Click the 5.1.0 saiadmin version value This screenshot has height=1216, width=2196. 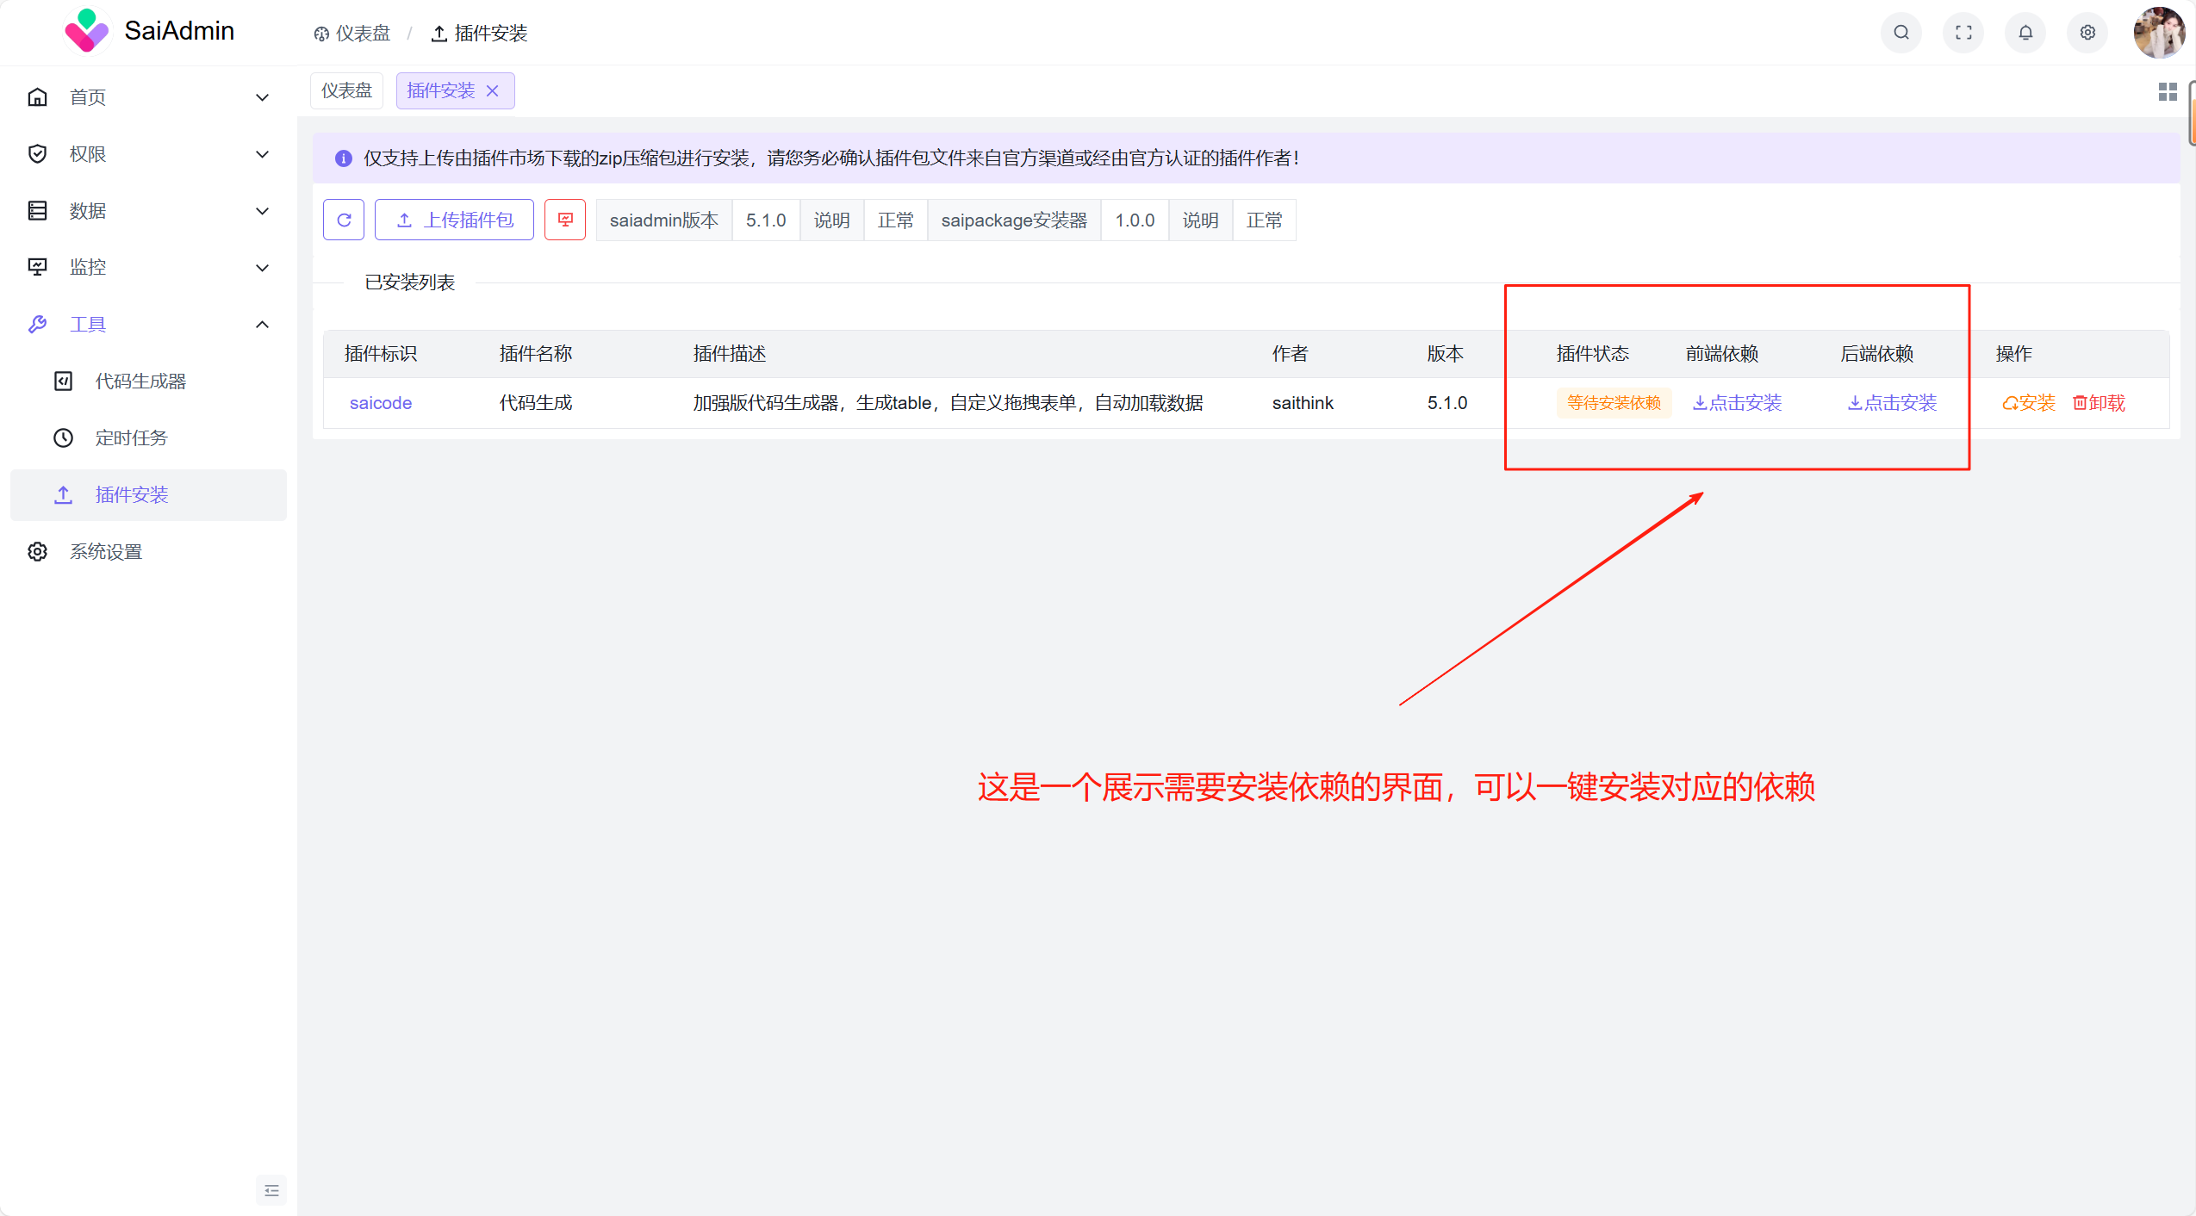pos(766,220)
